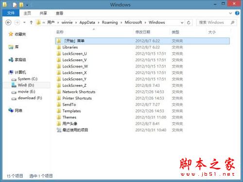Click the Forward navigation arrow
Screen dimensions: 243x182
tap(17, 22)
